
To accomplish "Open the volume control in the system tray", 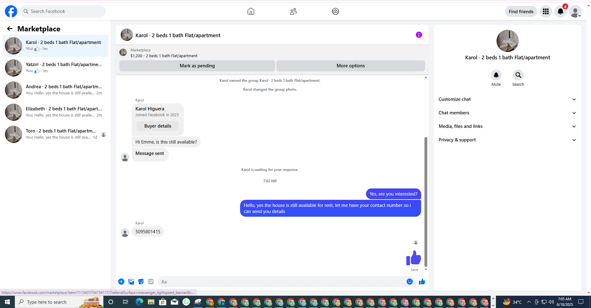I will pyautogui.click(x=551, y=302).
